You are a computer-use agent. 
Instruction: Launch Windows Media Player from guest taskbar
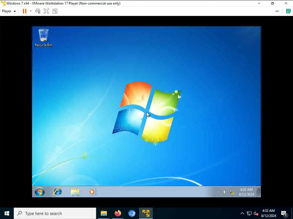pos(92,192)
